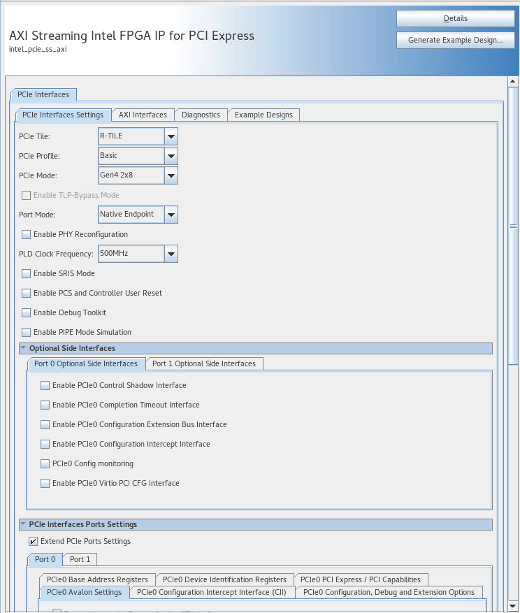Select the Port 1 tab
Screen dimensions: 520x613
pos(80,559)
